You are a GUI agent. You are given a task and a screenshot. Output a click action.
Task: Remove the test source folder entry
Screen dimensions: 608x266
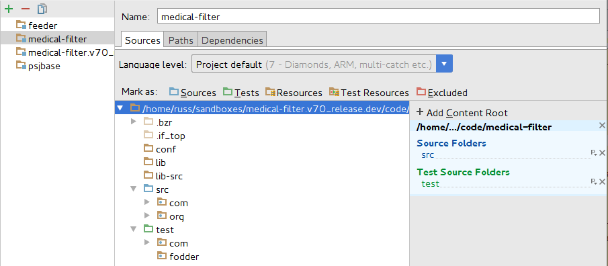point(602,181)
